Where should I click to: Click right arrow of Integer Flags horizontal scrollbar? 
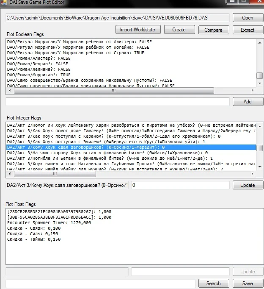pos(253,174)
